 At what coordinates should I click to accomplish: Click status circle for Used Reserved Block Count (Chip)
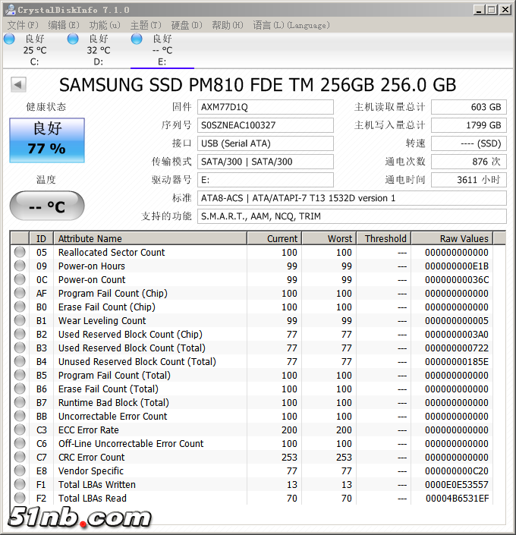(20, 334)
